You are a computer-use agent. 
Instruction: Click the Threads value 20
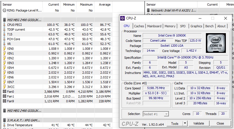point(223,114)
